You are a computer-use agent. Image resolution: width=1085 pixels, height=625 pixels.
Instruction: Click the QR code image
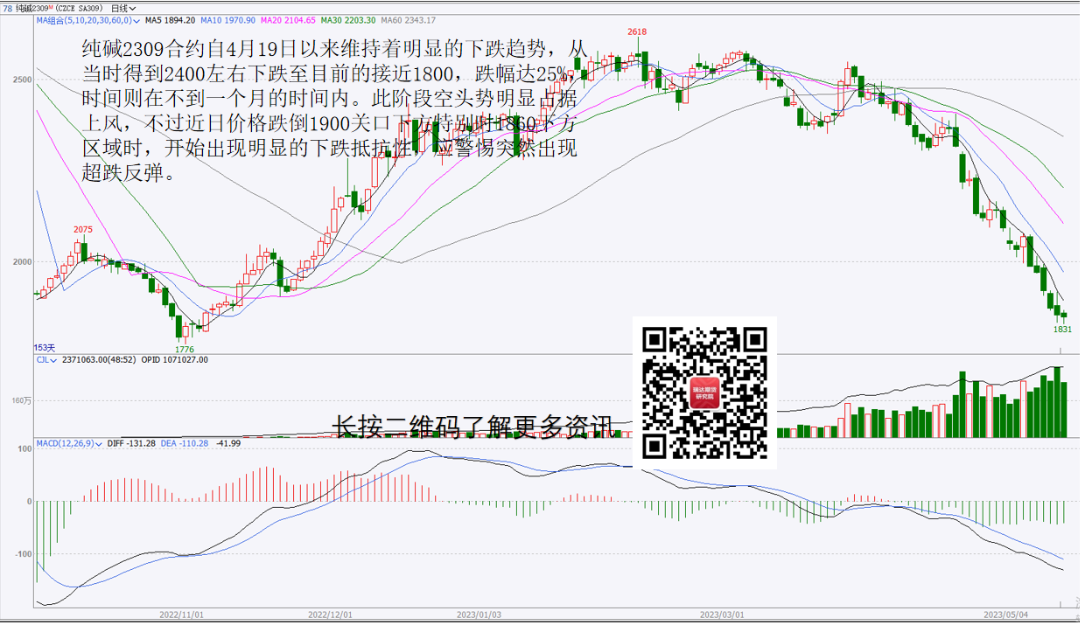coord(705,392)
